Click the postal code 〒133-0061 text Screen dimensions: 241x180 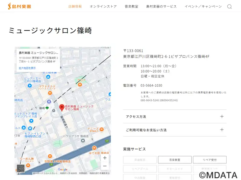click(133, 51)
